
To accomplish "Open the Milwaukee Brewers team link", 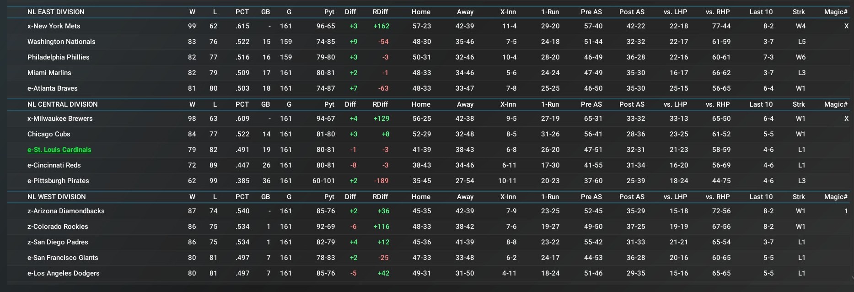I will pos(60,119).
